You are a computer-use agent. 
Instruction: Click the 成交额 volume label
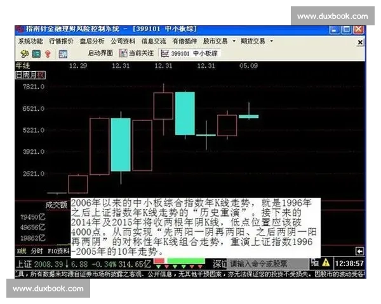pyautogui.click(x=57, y=205)
